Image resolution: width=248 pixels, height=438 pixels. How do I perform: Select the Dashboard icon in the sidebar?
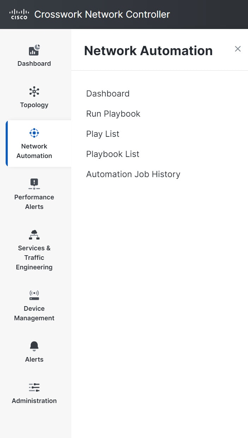click(x=34, y=50)
